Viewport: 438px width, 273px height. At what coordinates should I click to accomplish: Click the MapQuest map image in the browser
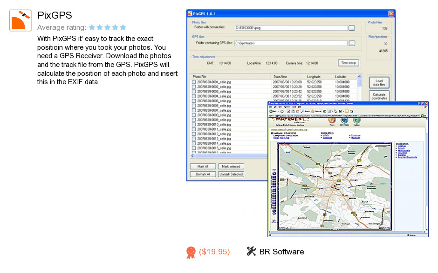(x=335, y=186)
